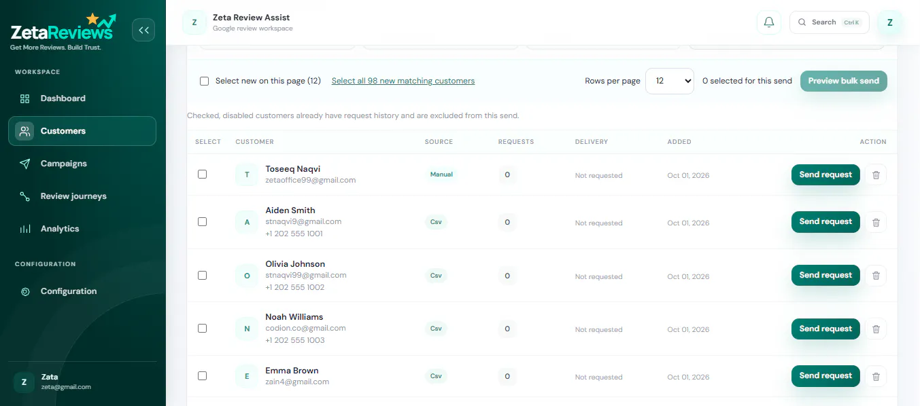Open the Rows per page dropdown
The height and width of the screenshot is (406, 920).
tap(670, 81)
